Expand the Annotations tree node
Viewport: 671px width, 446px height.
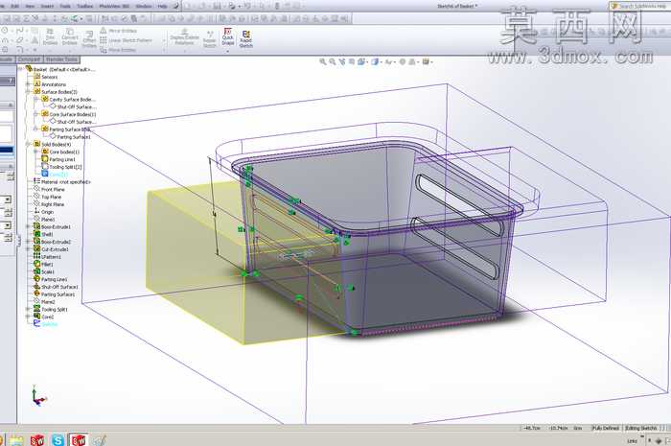click(x=28, y=84)
